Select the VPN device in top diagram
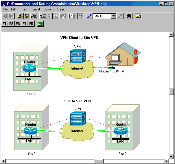The image size is (175, 164). pos(78,56)
